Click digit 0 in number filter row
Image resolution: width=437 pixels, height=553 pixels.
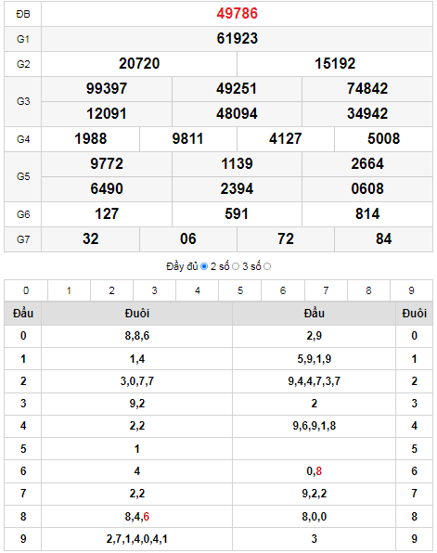point(26,290)
